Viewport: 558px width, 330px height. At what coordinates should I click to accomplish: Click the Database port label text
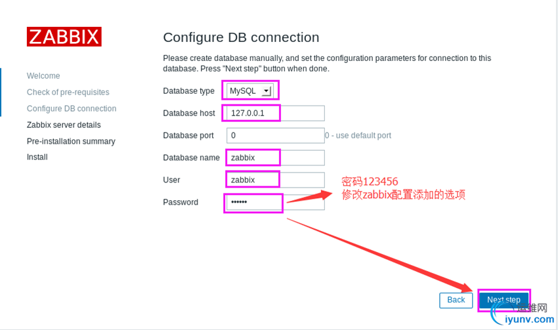point(188,136)
